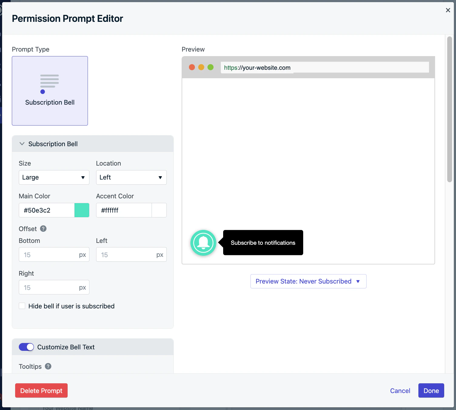Disable the Customize Bell Text toggle
Image resolution: width=456 pixels, height=410 pixels.
(x=26, y=347)
